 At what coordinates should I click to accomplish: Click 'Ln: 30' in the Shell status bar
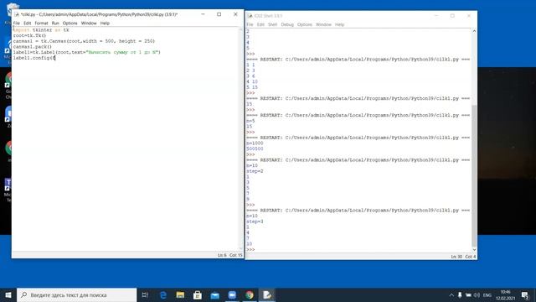(x=456, y=257)
